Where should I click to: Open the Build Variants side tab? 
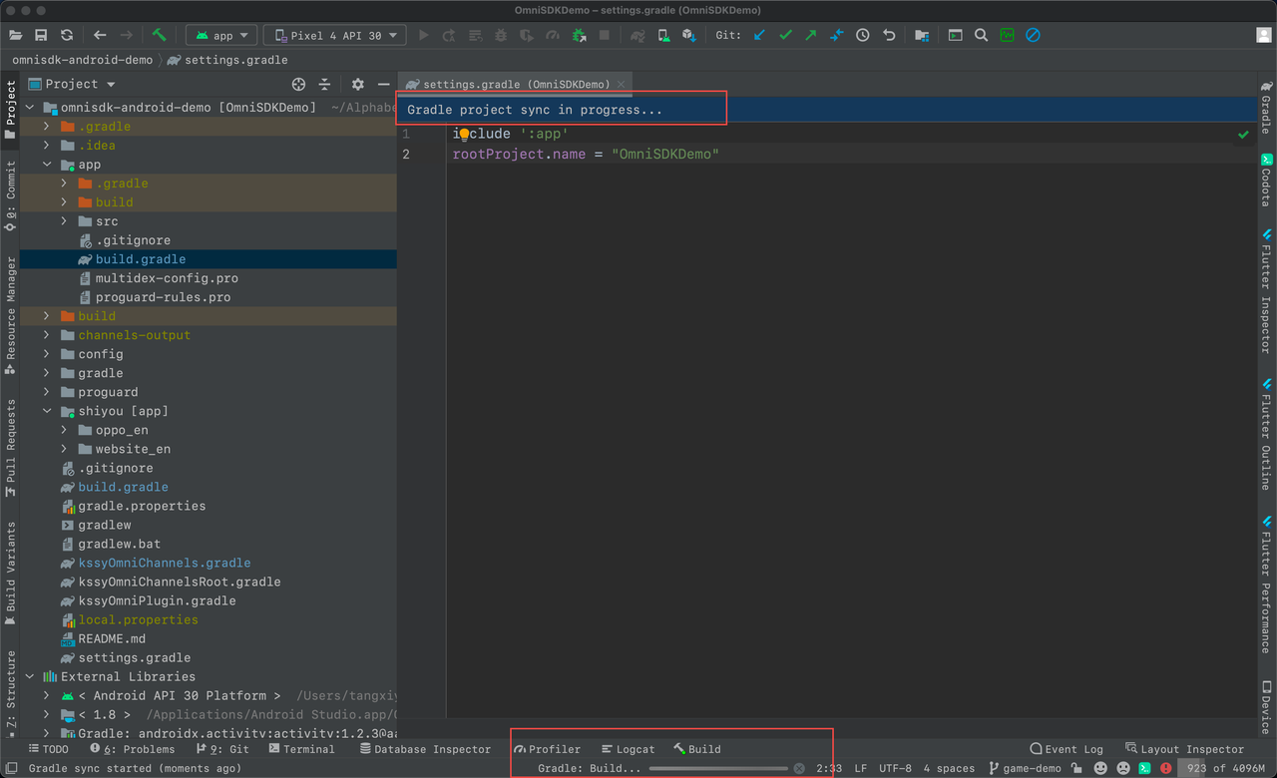10,573
